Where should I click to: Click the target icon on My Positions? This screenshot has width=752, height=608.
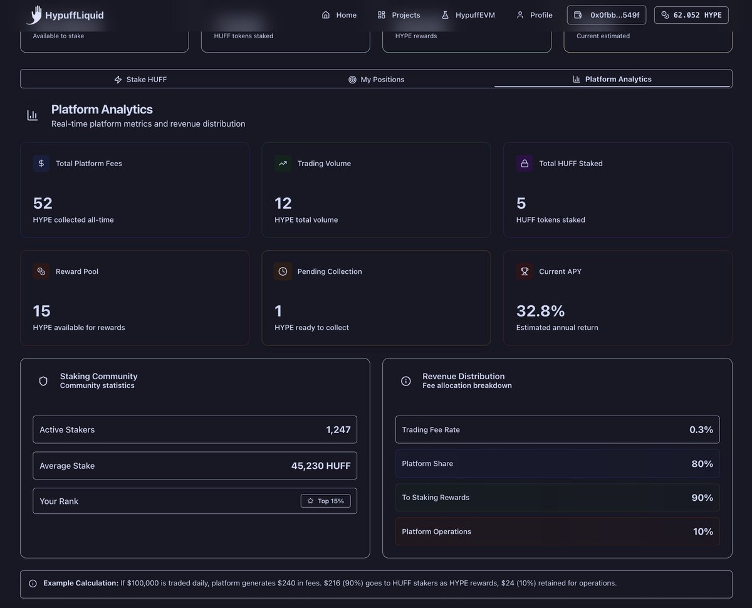(352, 80)
